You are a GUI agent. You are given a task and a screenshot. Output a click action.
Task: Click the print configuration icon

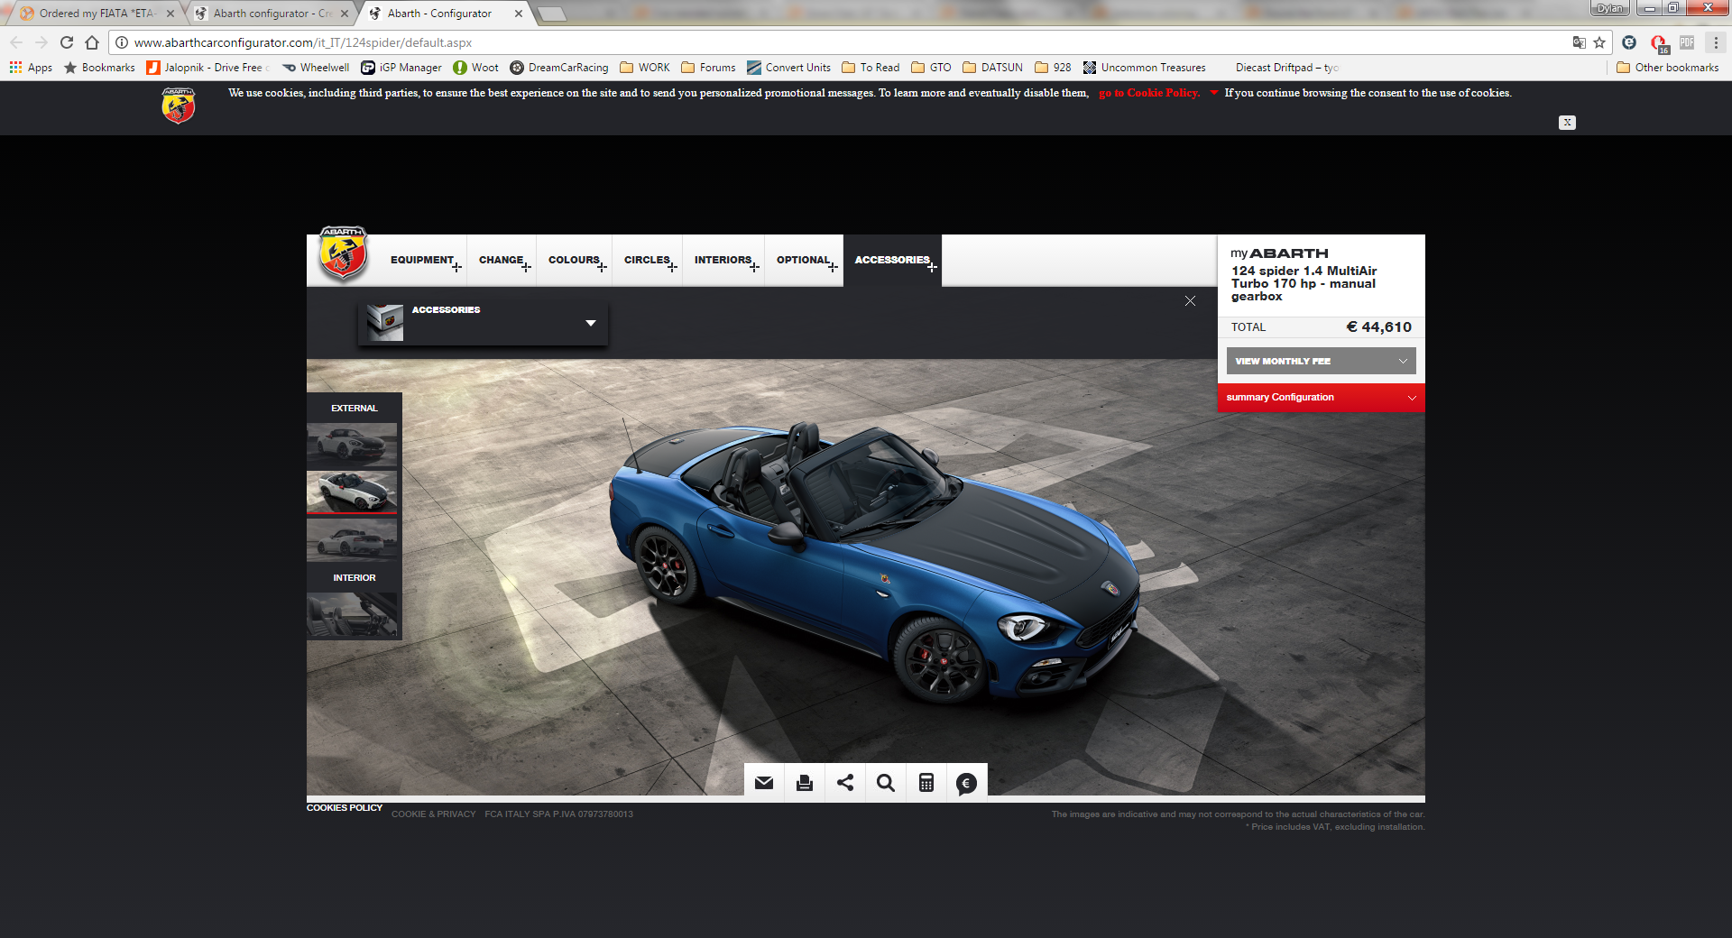(x=805, y=783)
